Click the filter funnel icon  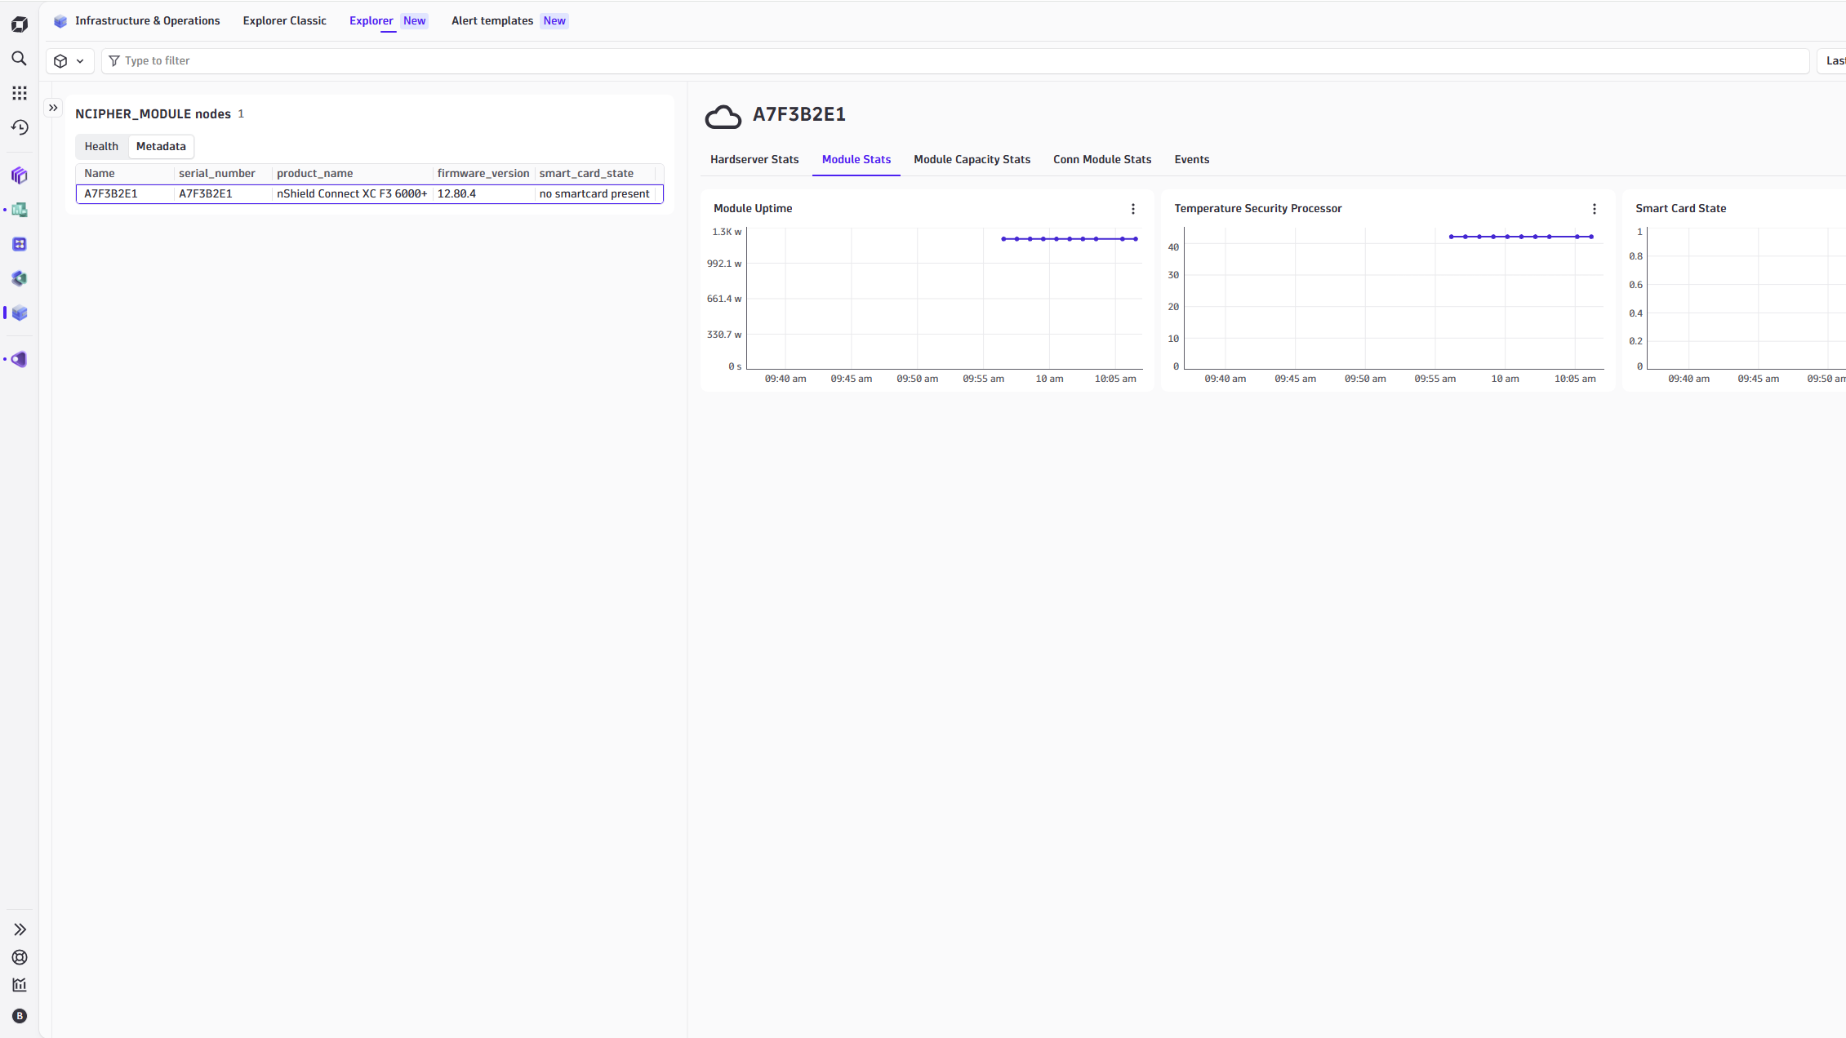(114, 61)
